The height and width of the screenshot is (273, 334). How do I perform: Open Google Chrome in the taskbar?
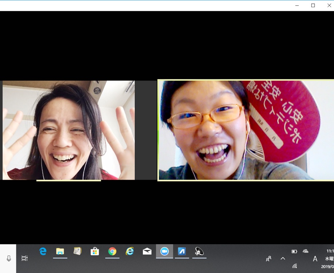112,251
